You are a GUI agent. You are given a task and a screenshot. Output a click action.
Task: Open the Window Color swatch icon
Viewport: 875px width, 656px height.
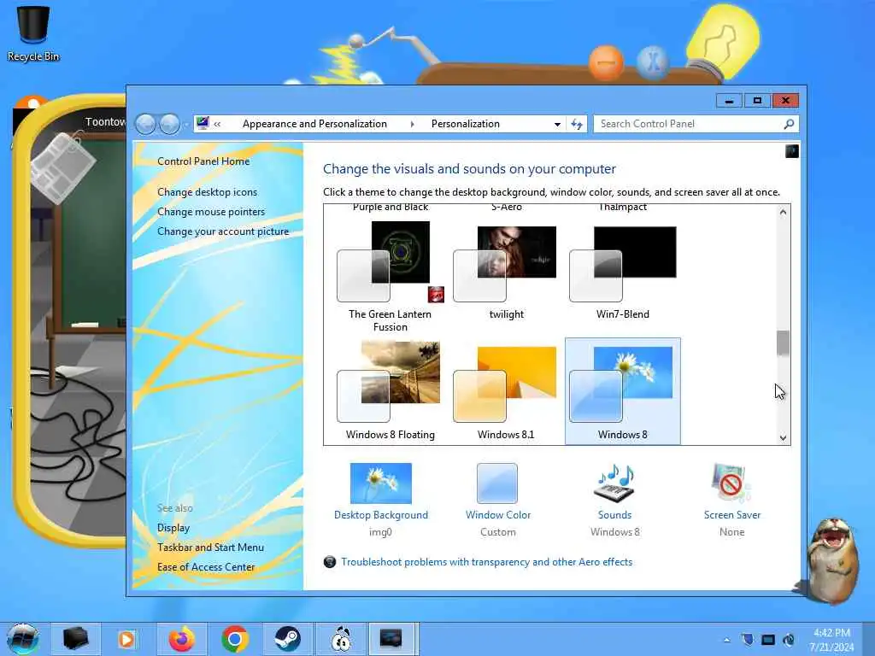click(x=497, y=483)
